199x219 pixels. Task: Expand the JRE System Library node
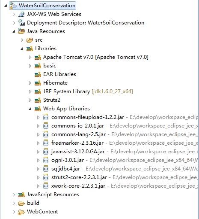30,91
